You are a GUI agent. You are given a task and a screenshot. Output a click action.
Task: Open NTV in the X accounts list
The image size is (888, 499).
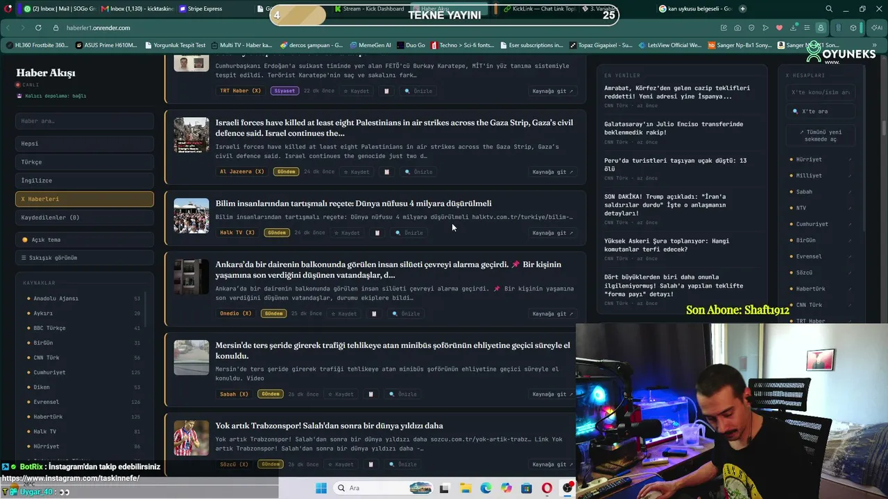click(821, 208)
